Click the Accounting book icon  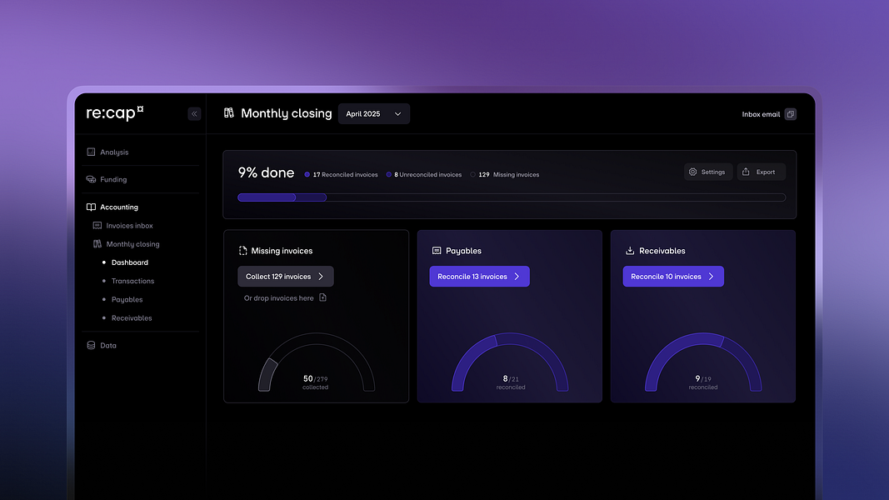click(x=91, y=207)
